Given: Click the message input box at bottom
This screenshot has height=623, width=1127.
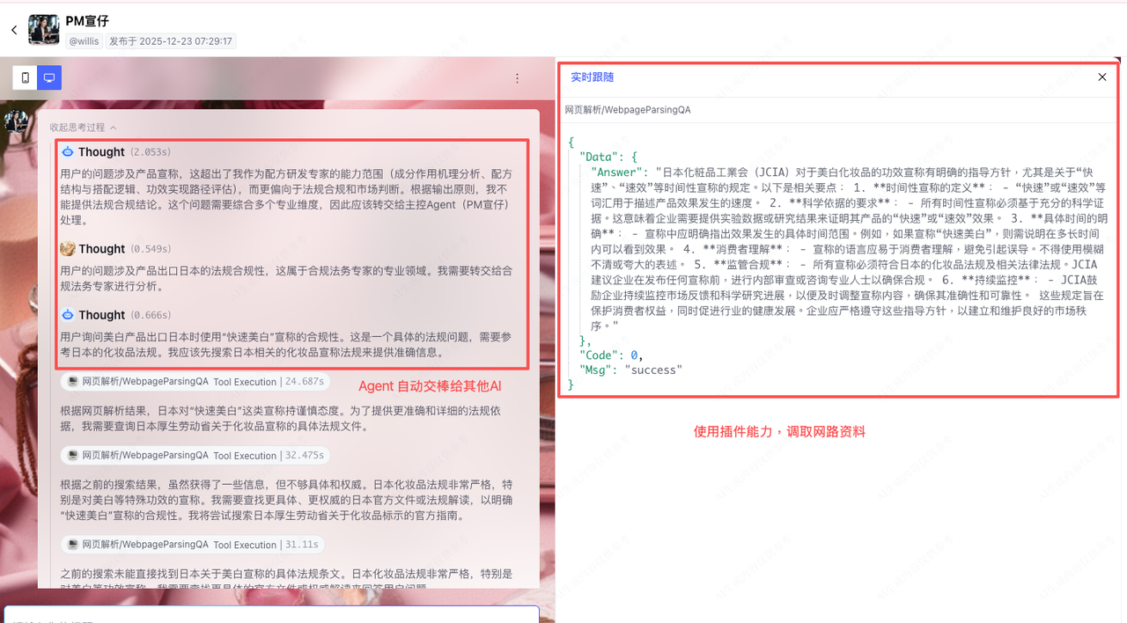Looking at the screenshot, I should (271, 614).
